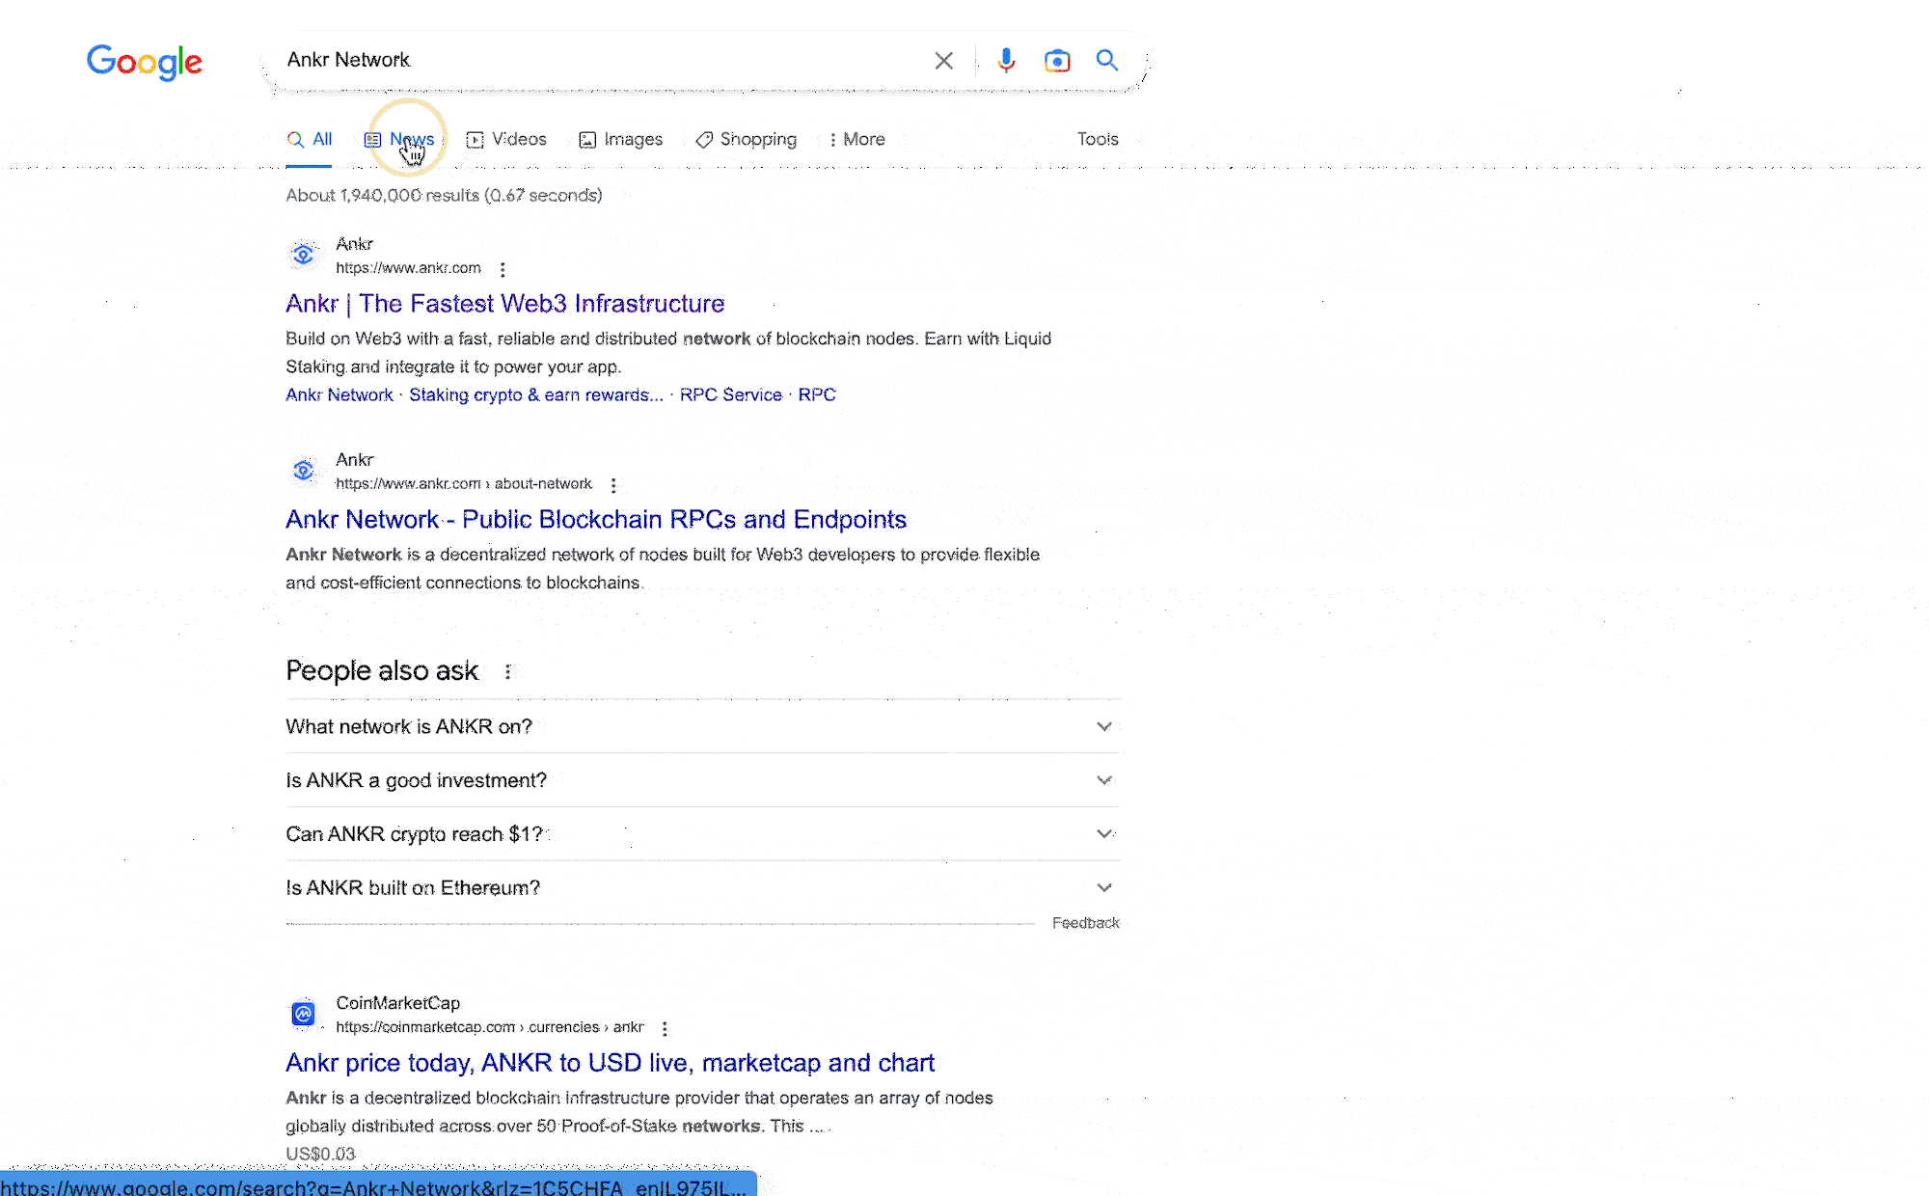This screenshot has width=1929, height=1196.
Task: Click inside the search input field
Action: pyautogui.click(x=598, y=60)
